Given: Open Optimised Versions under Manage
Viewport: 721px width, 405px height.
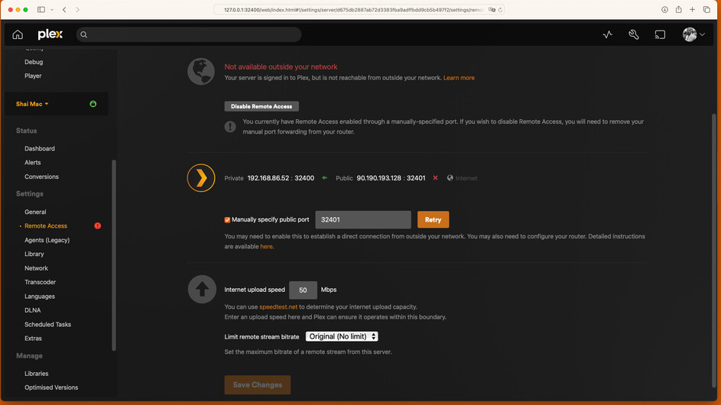Looking at the screenshot, I should point(51,387).
